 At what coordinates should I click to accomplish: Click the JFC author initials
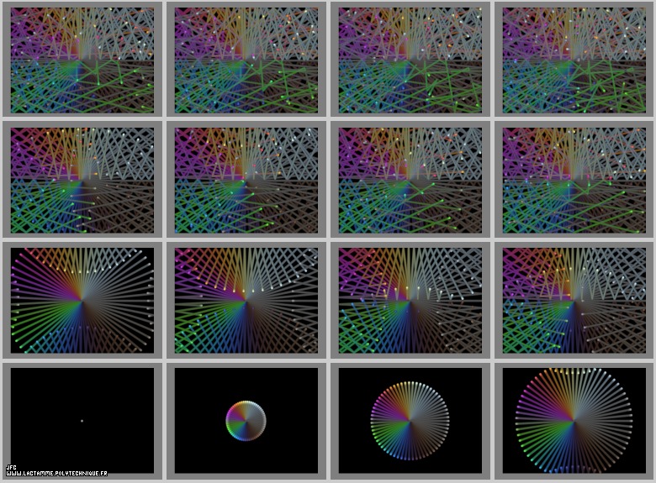click(x=11, y=467)
